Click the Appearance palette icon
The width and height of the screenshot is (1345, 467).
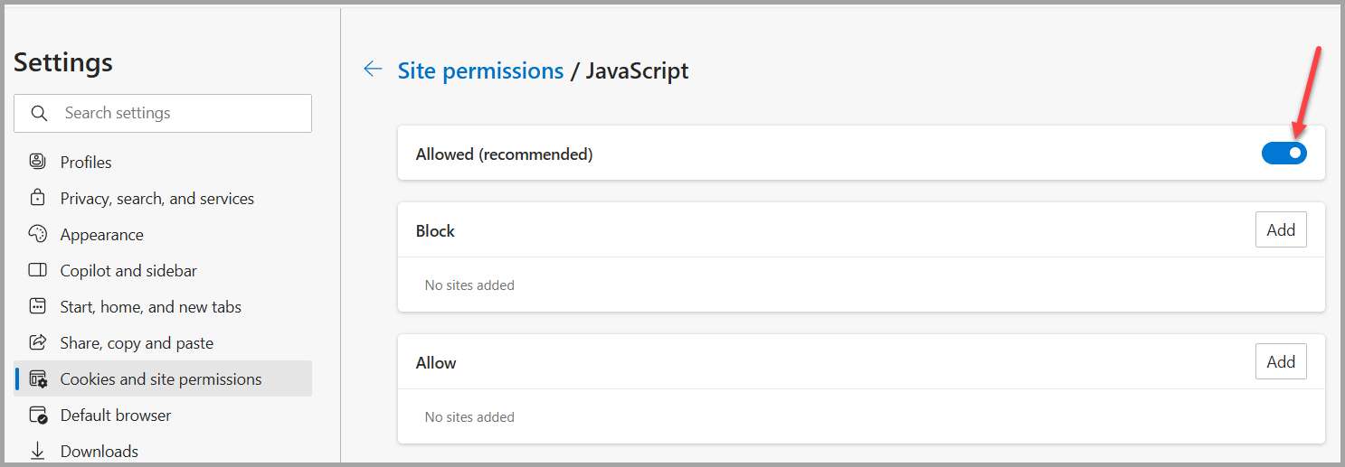(37, 234)
